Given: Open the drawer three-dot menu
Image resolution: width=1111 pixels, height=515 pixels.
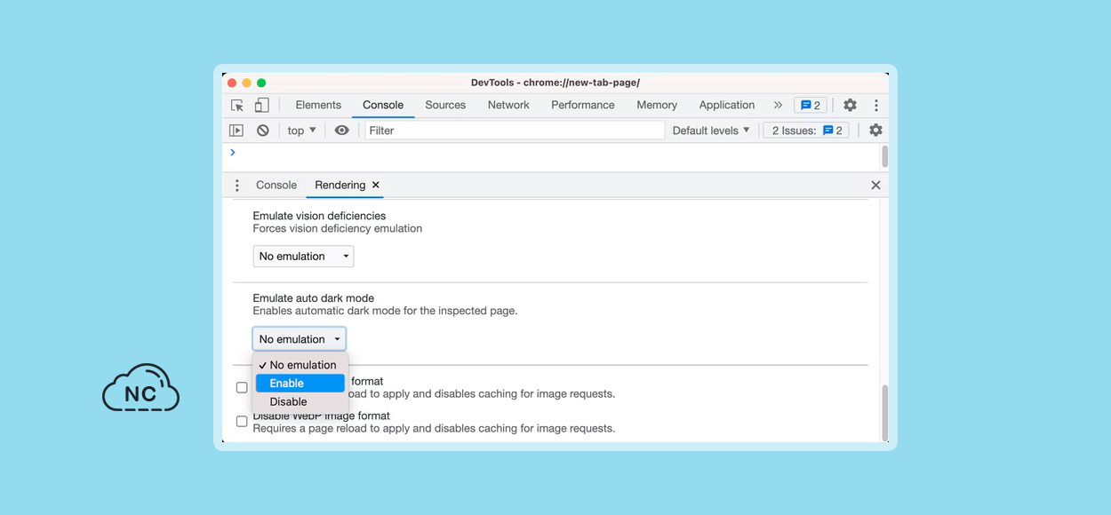Looking at the screenshot, I should point(237,186).
